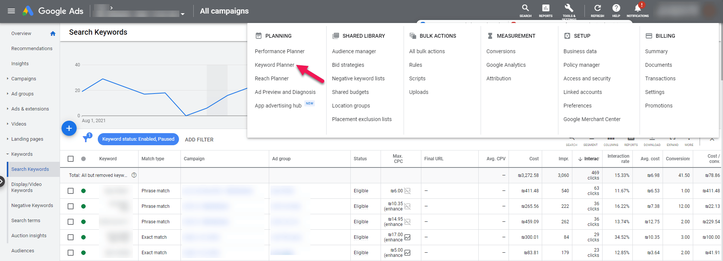Click the ADD FILTER button
Viewport: 723px width, 261px height.
pos(199,140)
